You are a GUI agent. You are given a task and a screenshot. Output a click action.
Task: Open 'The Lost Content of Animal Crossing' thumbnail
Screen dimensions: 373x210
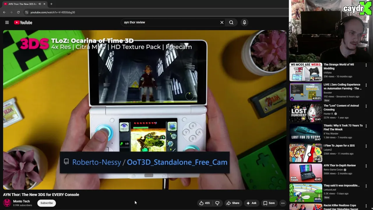coord(306,113)
